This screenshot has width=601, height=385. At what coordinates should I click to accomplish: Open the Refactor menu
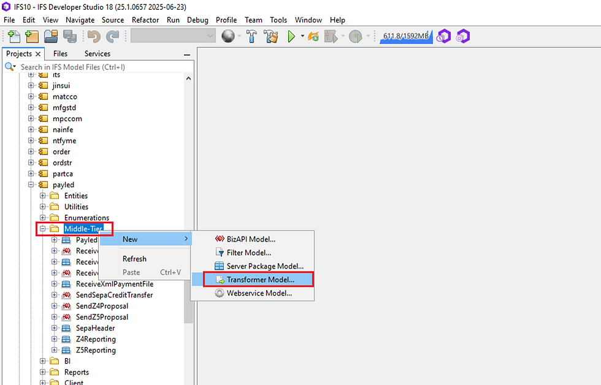pos(145,20)
